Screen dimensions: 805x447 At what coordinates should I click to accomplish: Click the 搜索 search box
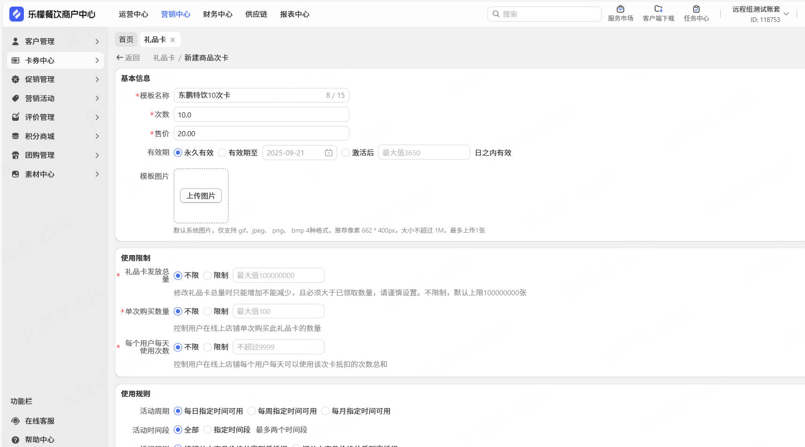[x=544, y=14]
